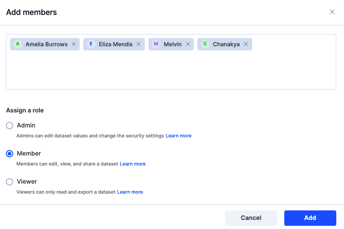Screen dimensions: 344x229
Task: Open Learn more link for Admins
Action: click(179, 136)
